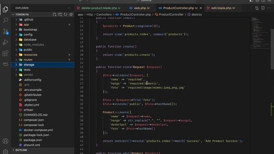Open the Extensions view

point(6,53)
